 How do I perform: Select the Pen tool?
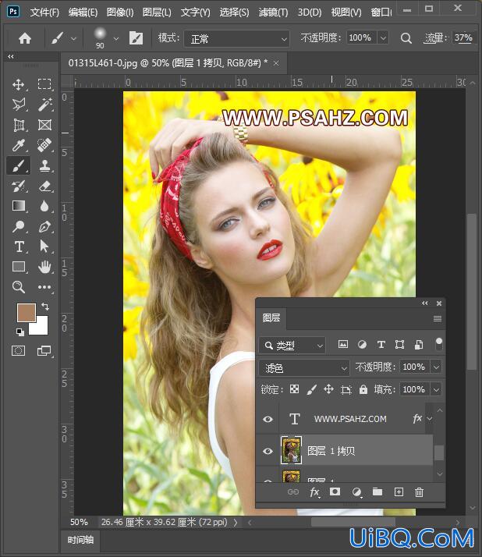(44, 226)
